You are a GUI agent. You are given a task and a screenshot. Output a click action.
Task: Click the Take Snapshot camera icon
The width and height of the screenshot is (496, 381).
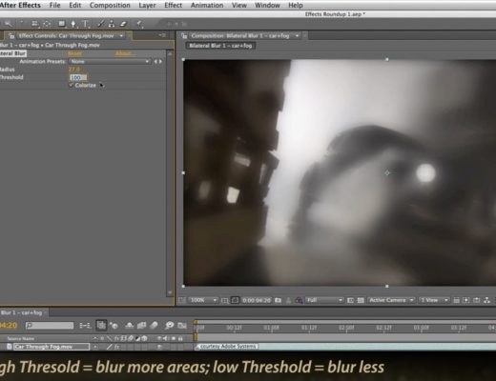(278, 300)
